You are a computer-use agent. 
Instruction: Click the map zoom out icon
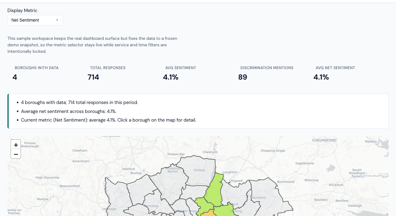pyautogui.click(x=16, y=154)
